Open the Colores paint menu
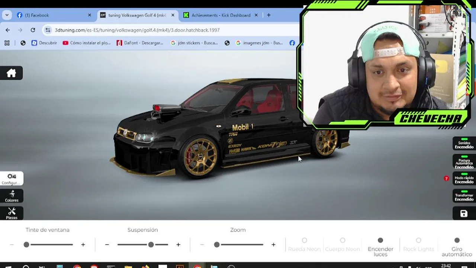The image size is (476, 268). pyautogui.click(x=11, y=196)
